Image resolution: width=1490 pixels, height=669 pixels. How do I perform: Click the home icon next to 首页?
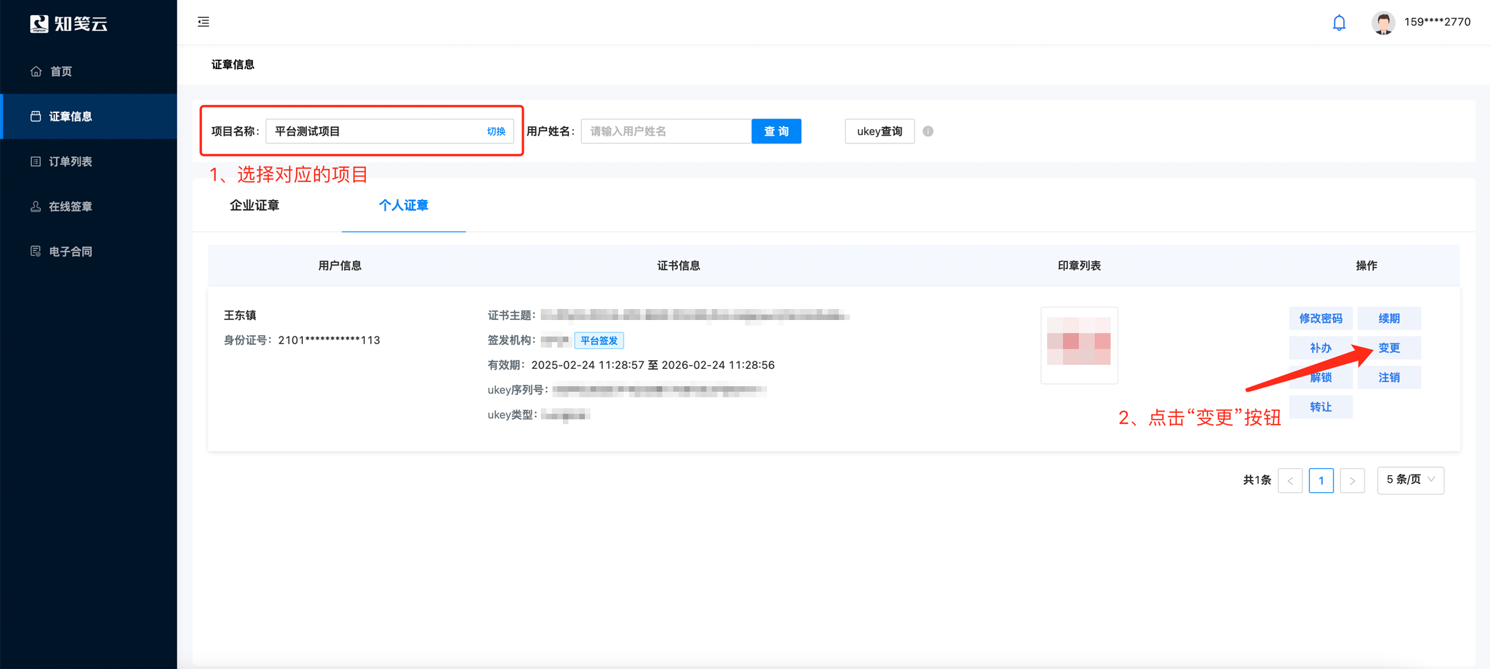36,71
